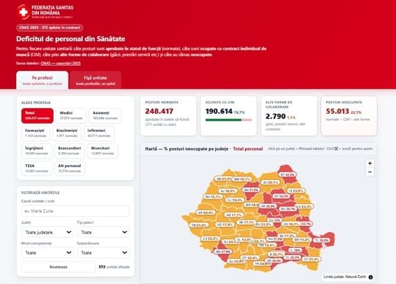Open the Județ dropdown
Image resolution: width=396 pixels, height=284 pixels.
tap(48, 232)
